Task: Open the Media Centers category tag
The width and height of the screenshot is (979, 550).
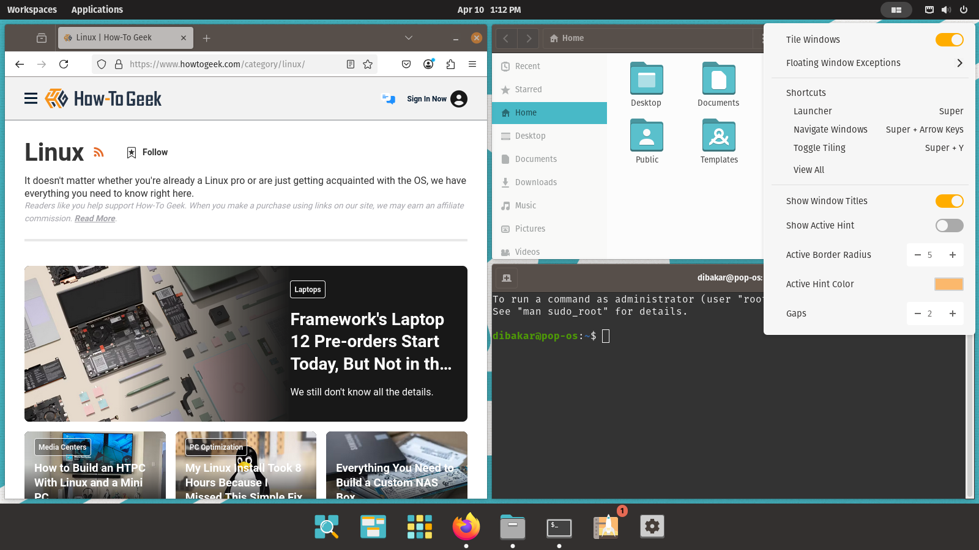Action: 62,447
